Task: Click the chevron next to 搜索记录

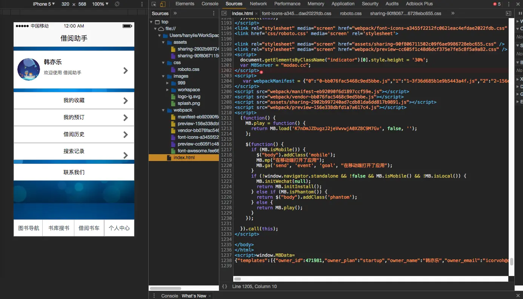Action: 126,155
